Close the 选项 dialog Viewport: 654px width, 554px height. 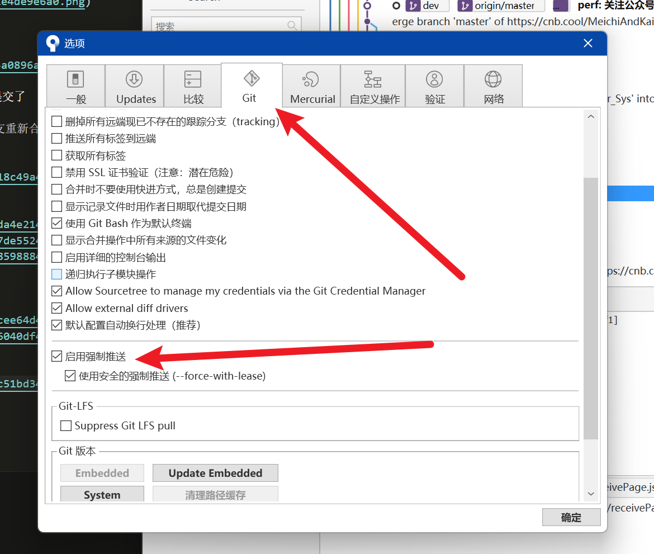[x=588, y=44]
